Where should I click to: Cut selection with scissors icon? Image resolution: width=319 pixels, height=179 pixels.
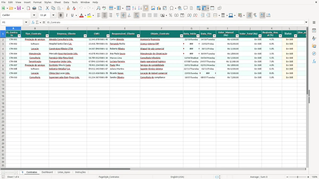pos(47,8)
